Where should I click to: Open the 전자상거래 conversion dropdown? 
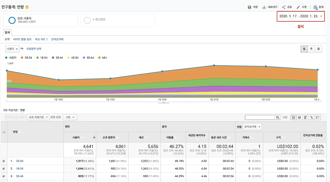(252, 127)
